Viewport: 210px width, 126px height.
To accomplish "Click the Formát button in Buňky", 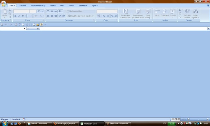I will tap(173, 13).
